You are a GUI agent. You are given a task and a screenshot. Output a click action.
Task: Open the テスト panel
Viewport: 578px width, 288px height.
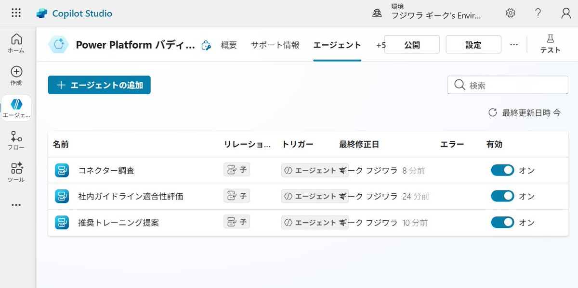[x=550, y=44]
